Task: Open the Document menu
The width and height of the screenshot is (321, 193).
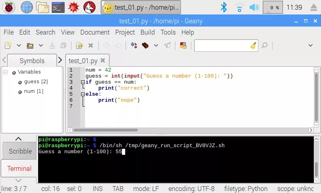Action: 95,32
